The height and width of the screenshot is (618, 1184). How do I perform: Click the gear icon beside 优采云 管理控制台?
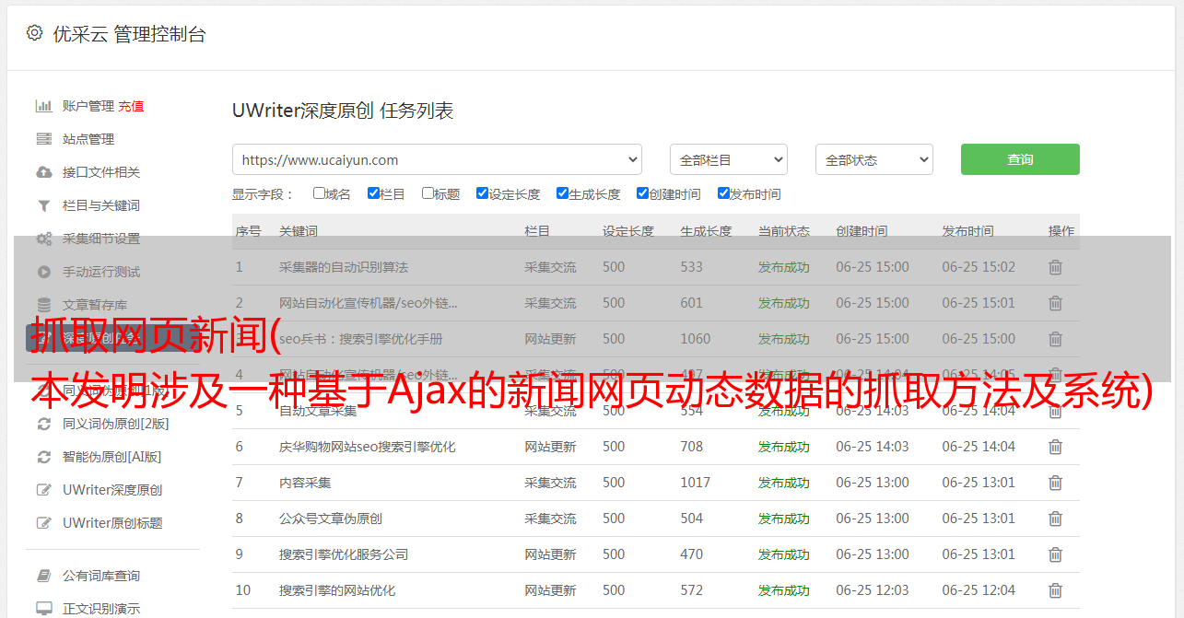[34, 33]
